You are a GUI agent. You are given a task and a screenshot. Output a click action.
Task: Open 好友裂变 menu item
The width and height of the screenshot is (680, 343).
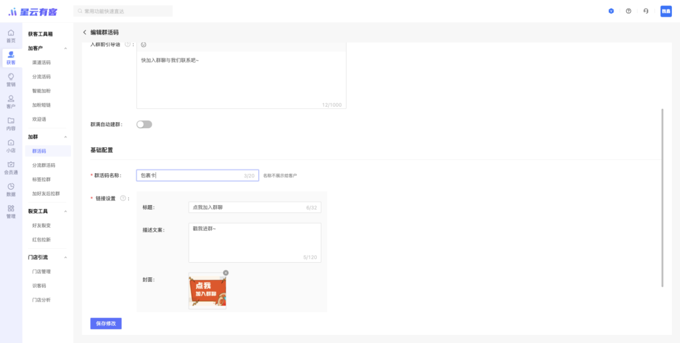tap(42, 225)
